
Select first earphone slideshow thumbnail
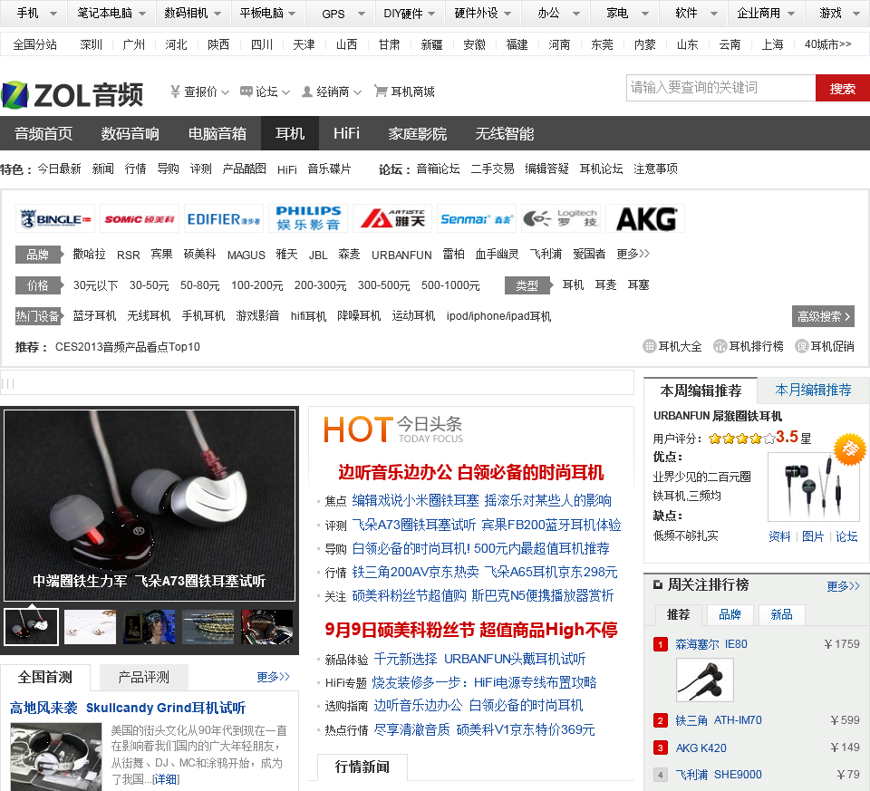coord(31,627)
